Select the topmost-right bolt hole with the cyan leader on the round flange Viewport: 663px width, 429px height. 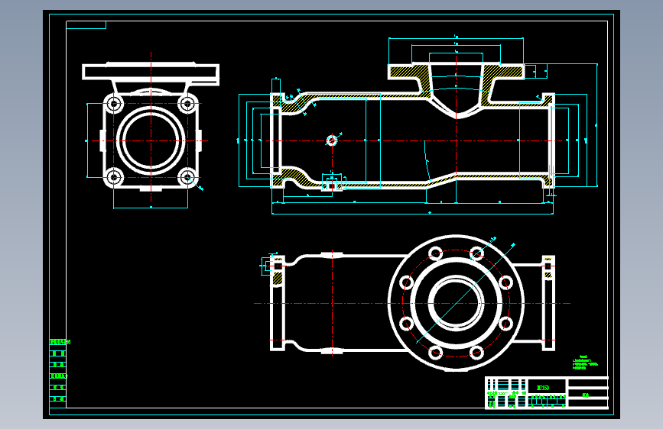[x=476, y=253]
